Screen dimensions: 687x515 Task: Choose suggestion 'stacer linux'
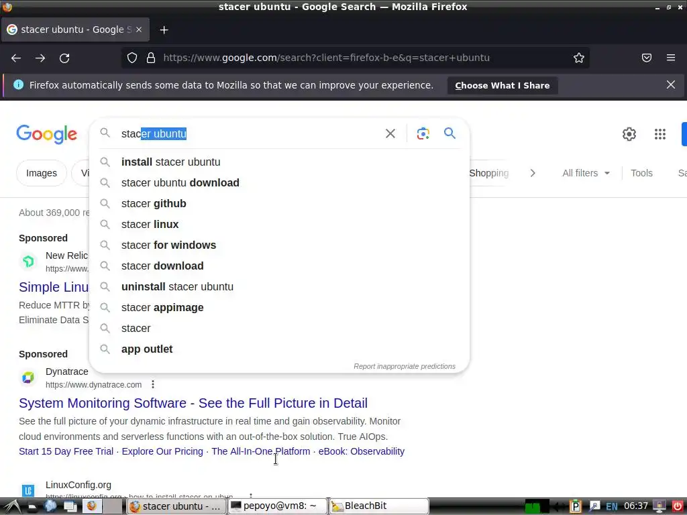[x=279, y=224]
